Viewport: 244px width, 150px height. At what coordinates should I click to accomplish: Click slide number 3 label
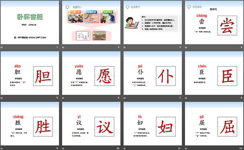(x=180, y=47)
